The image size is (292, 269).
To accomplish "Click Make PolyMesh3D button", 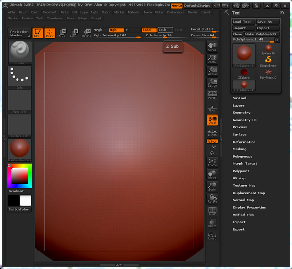I will 262,34.
